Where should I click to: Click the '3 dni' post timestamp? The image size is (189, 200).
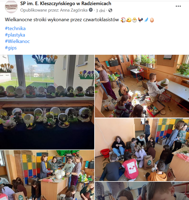(x=100, y=10)
